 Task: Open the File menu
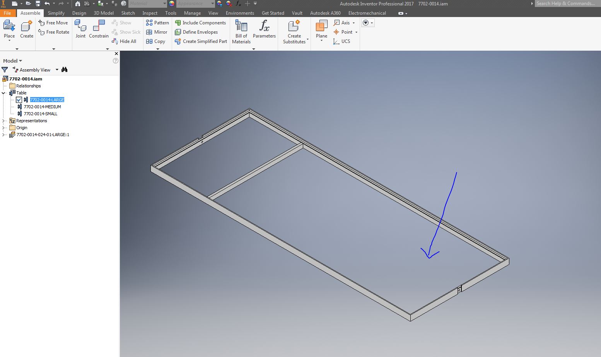click(x=7, y=13)
